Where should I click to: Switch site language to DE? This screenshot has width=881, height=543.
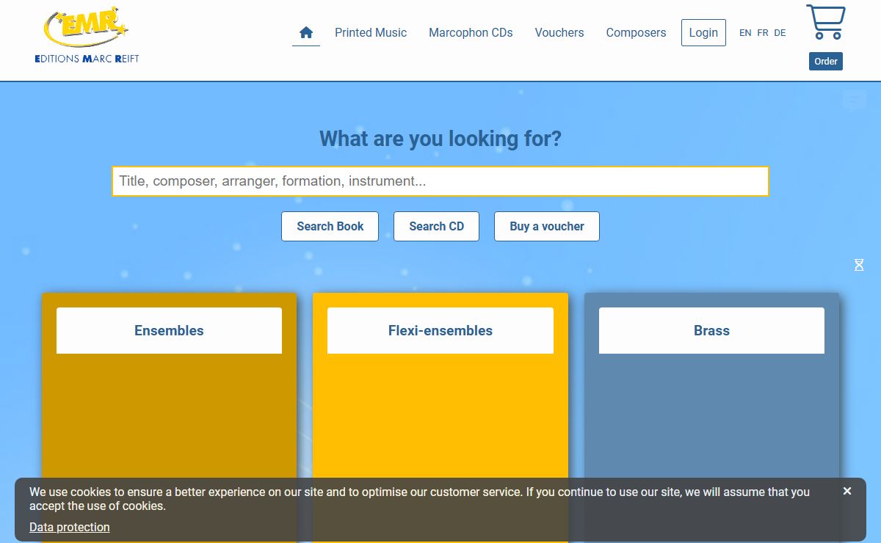780,33
